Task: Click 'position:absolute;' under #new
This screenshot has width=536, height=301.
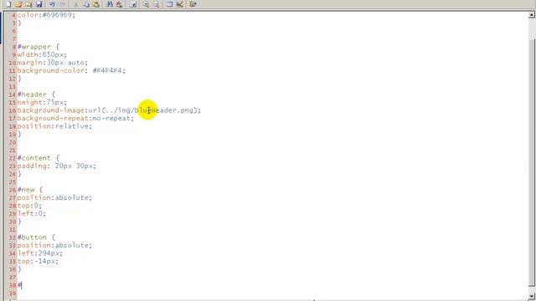Action: [54, 197]
